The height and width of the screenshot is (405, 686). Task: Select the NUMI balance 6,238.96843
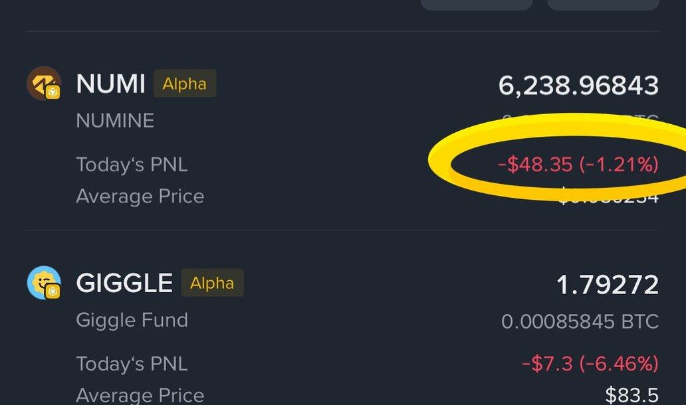click(x=578, y=86)
